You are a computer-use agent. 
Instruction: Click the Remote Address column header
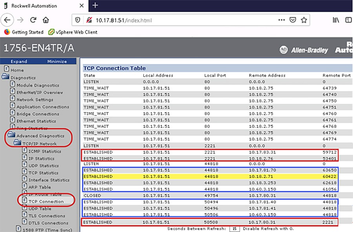[x=267, y=76]
